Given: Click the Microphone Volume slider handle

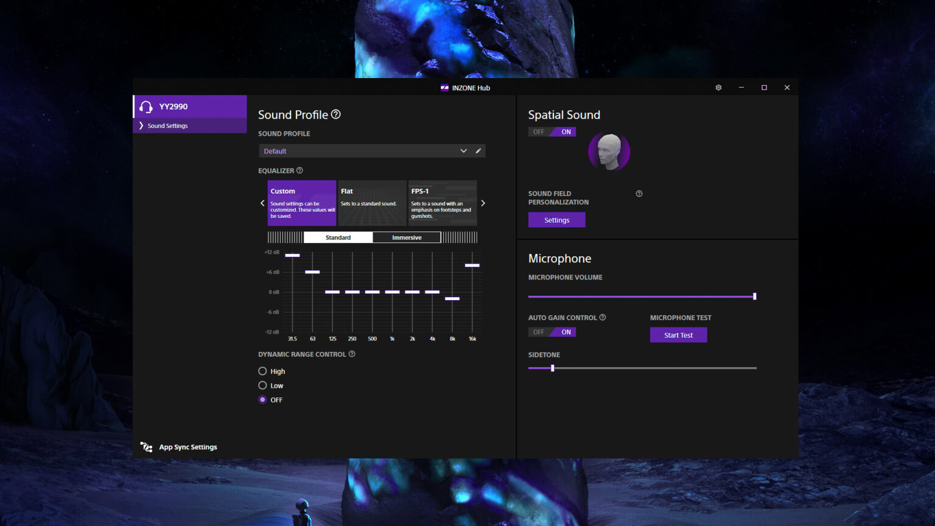Looking at the screenshot, I should tap(755, 296).
